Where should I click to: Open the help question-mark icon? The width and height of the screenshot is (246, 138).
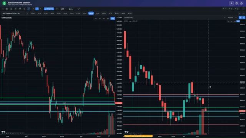click(x=237, y=3)
